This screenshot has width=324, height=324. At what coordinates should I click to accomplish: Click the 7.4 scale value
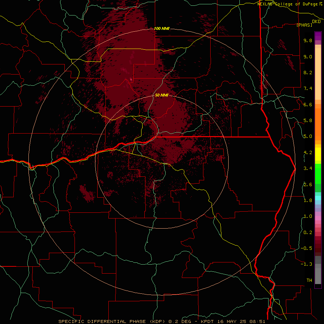click(308, 89)
